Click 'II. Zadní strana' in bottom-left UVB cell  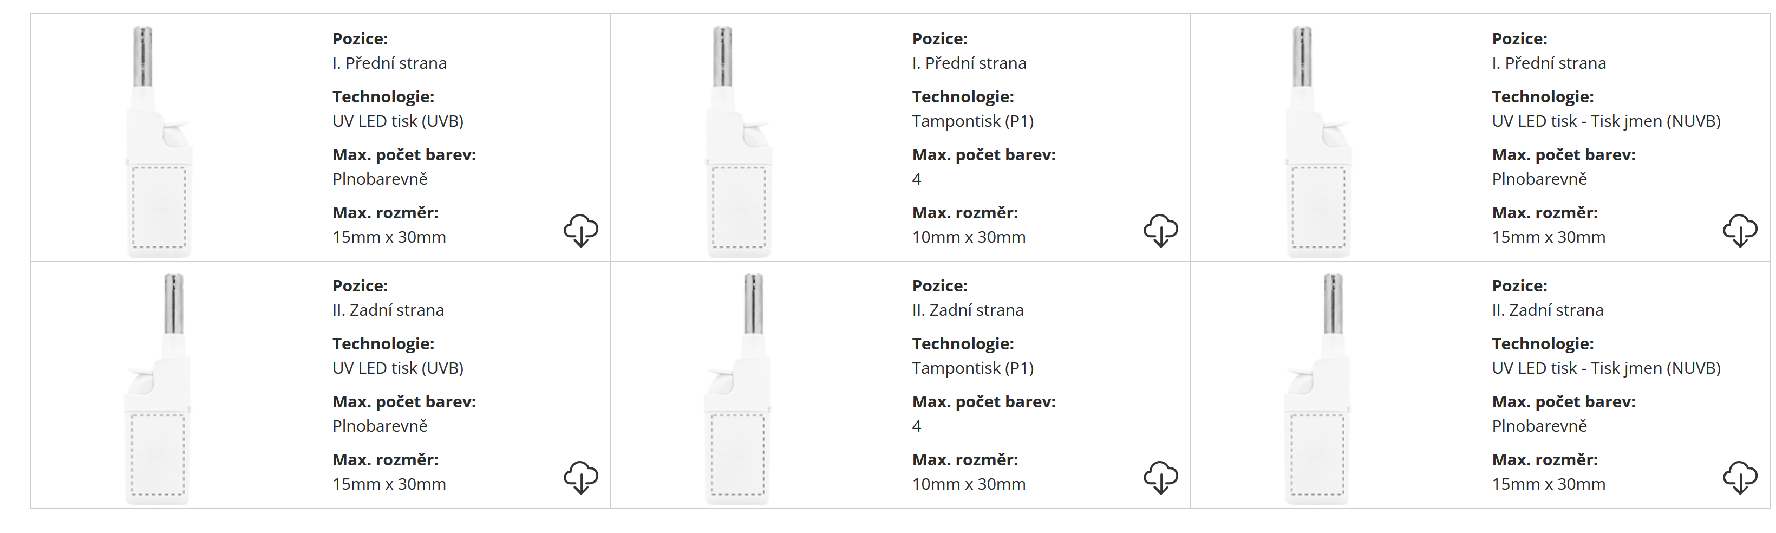pyautogui.click(x=388, y=310)
